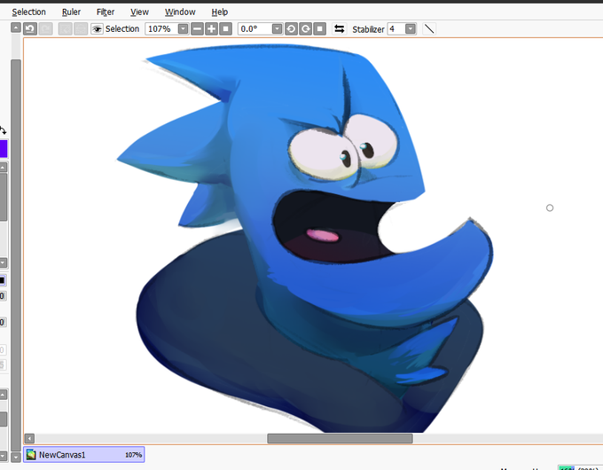This screenshot has height=470, width=603.
Task: Zoom out with the minus button
Action: tap(197, 29)
